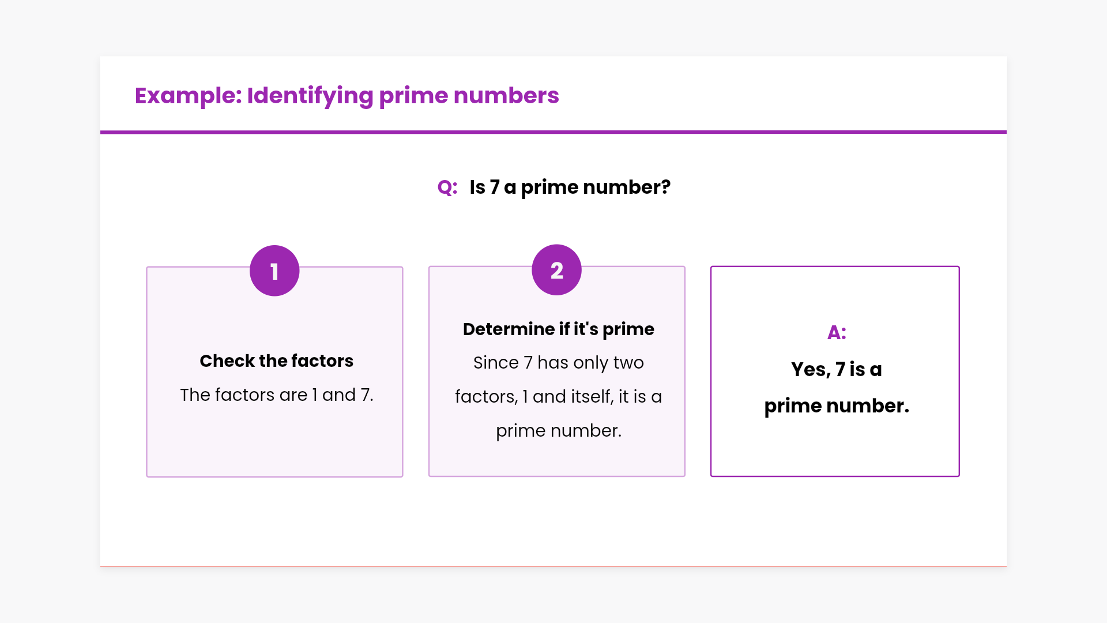
Task: Select the "Check the factors" heading
Action: [x=276, y=361]
